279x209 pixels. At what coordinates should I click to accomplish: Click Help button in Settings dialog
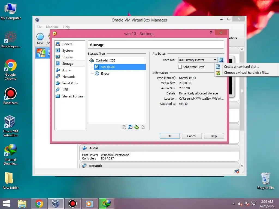click(214, 136)
